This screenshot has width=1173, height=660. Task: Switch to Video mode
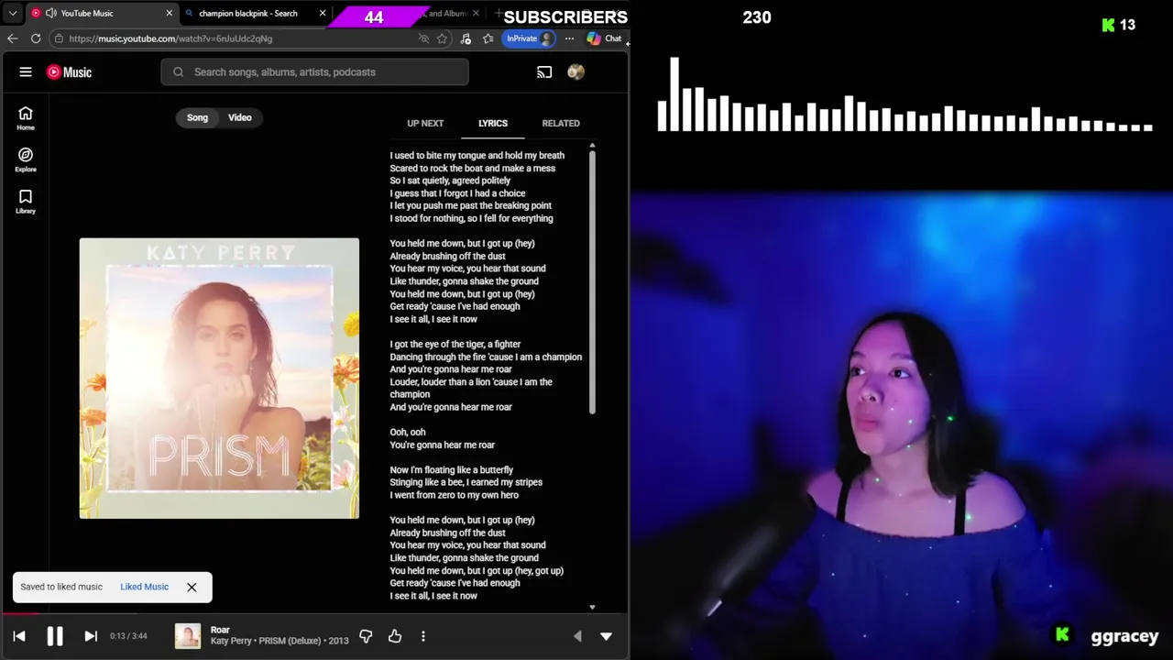(x=240, y=117)
